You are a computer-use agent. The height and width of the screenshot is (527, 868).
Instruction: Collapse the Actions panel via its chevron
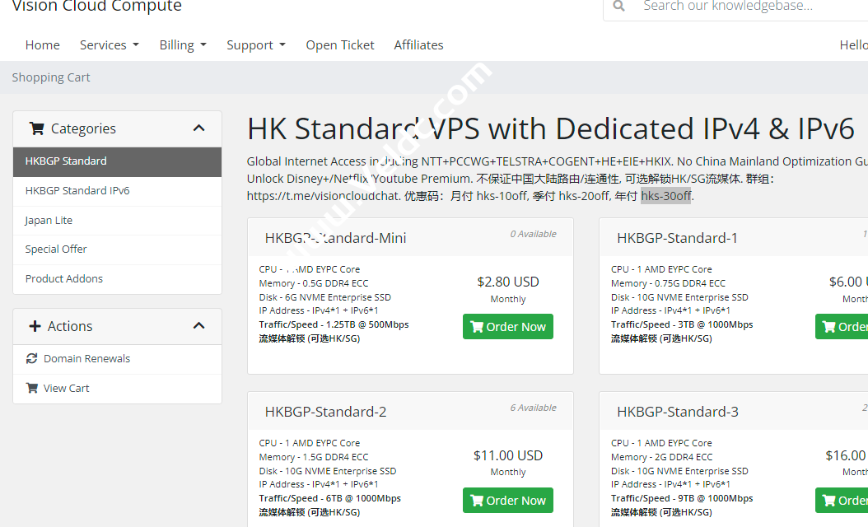(x=198, y=326)
